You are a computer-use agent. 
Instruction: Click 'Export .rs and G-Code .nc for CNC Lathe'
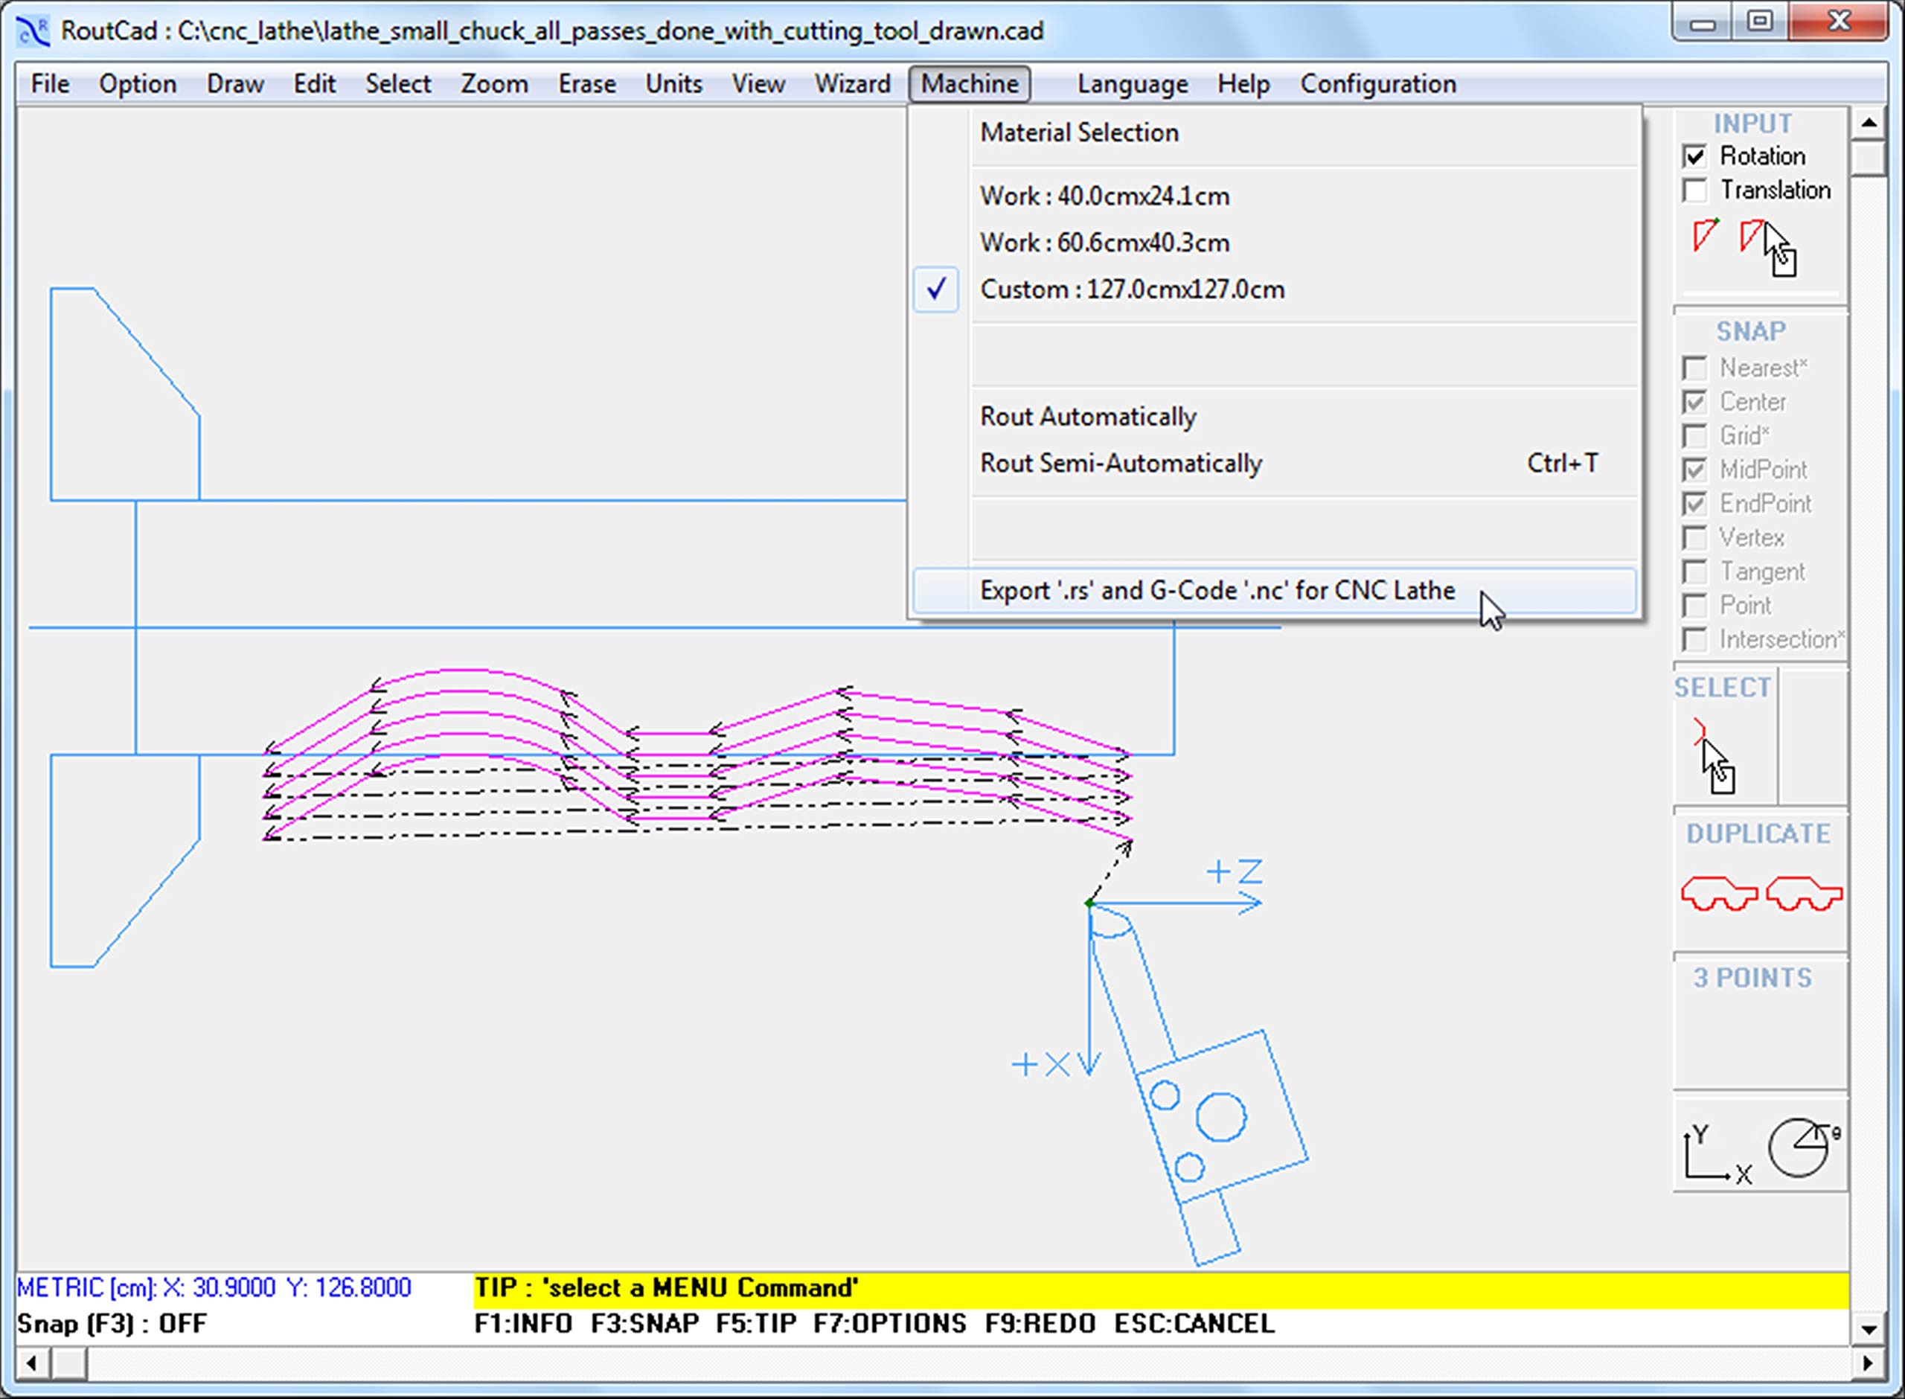1217,590
